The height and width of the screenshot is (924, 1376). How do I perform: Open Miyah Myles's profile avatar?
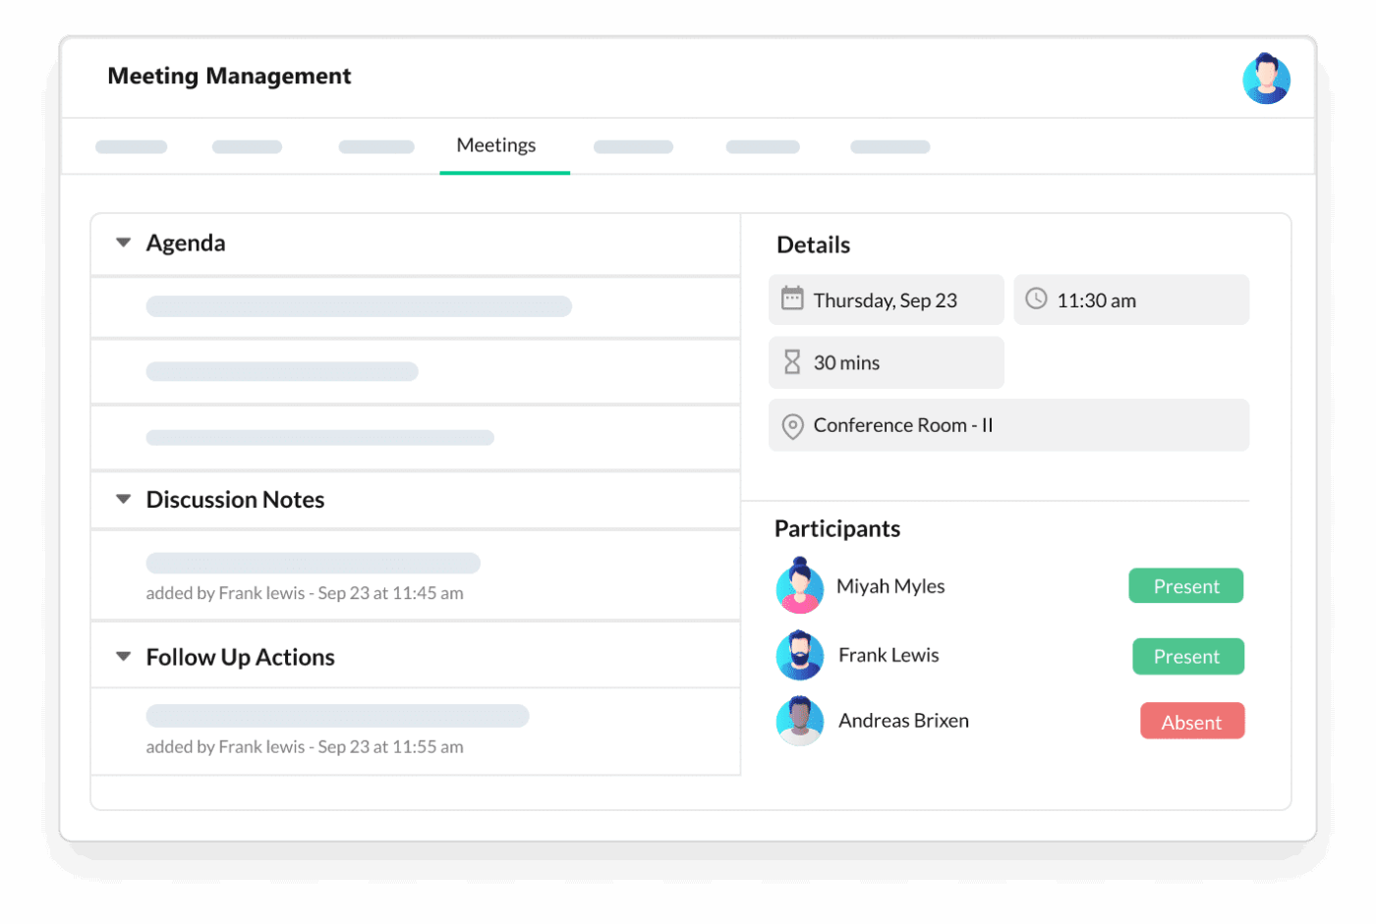[800, 585]
